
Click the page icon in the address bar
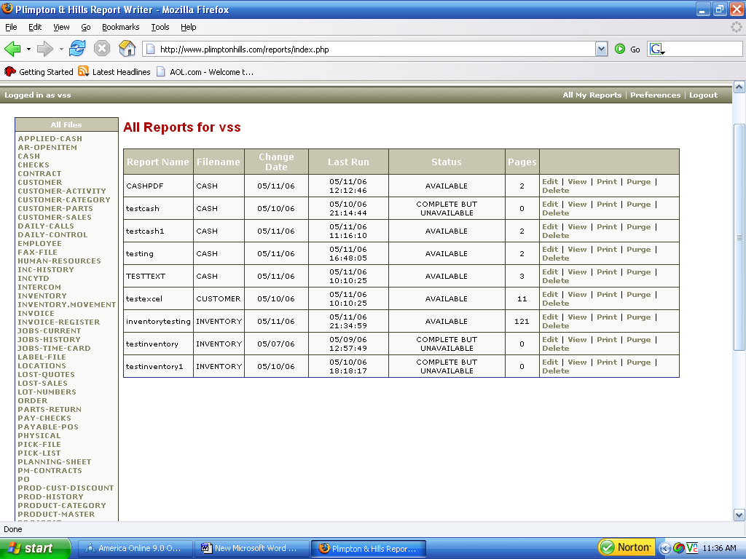pyautogui.click(x=150, y=49)
